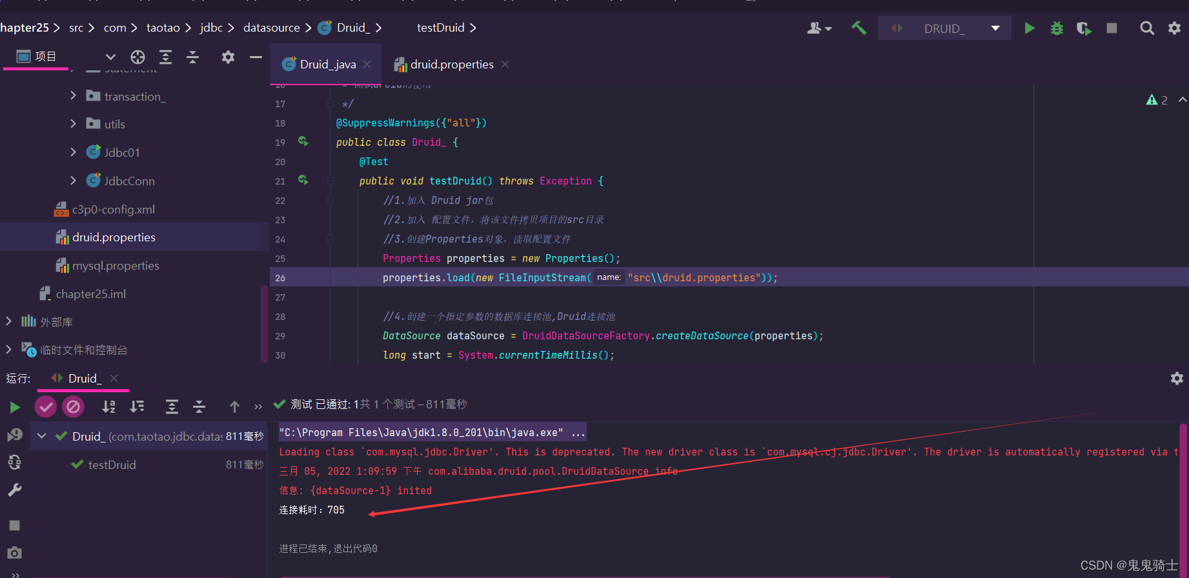Expand 临时文件和控制台 node
This screenshot has width=1189, height=578.
pos(8,349)
